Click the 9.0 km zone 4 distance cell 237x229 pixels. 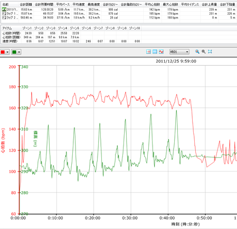tap(63, 37)
